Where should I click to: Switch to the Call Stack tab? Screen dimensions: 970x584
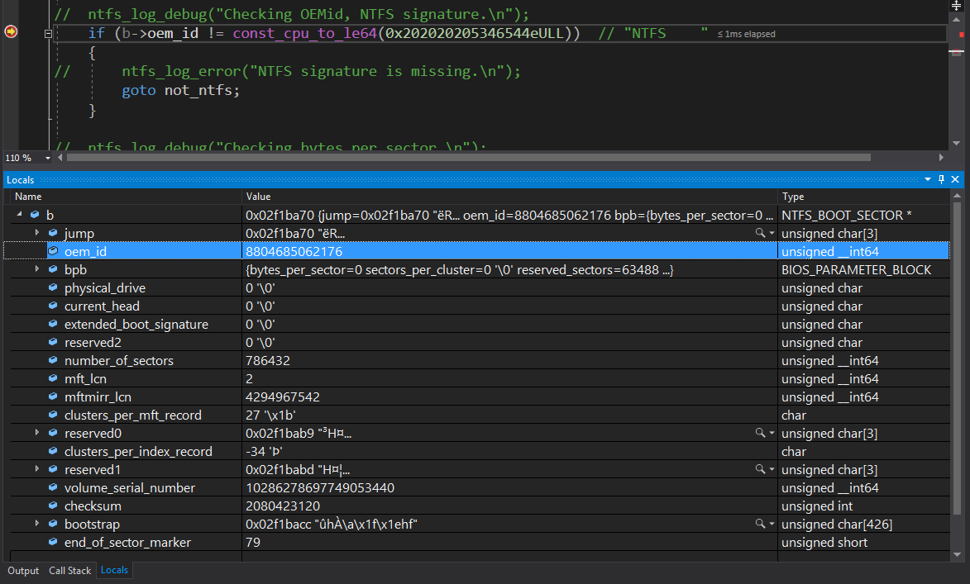[70, 571]
